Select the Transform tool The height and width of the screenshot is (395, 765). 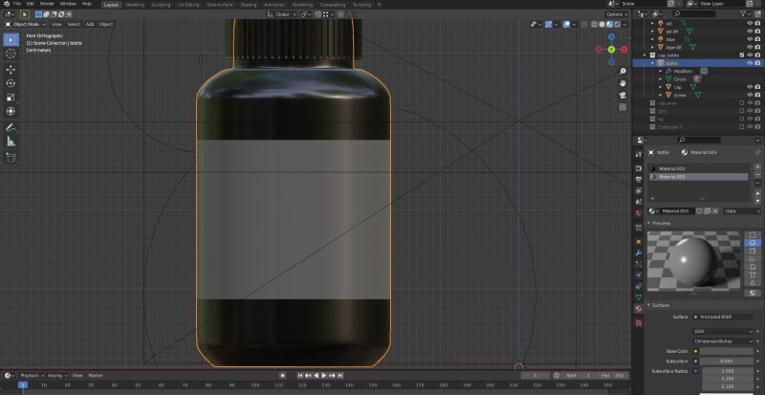point(11,111)
